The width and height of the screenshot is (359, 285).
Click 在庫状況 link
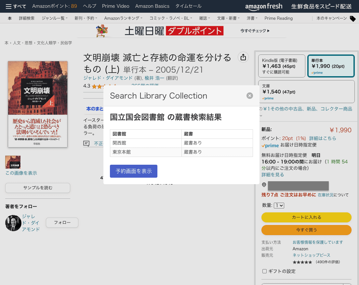pyautogui.click(x=326, y=195)
